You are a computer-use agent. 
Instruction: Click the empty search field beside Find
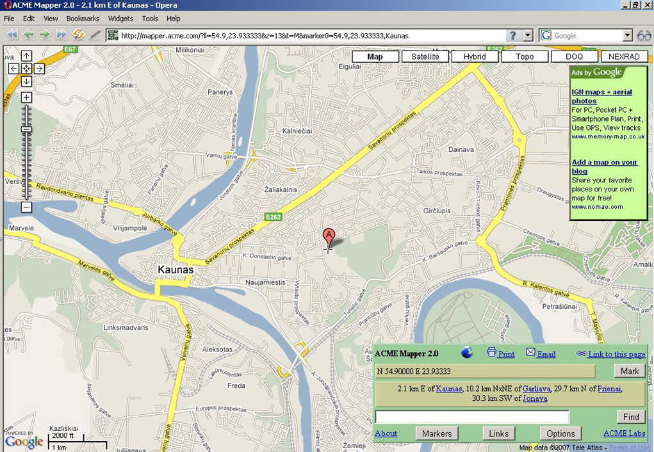pyautogui.click(x=493, y=417)
